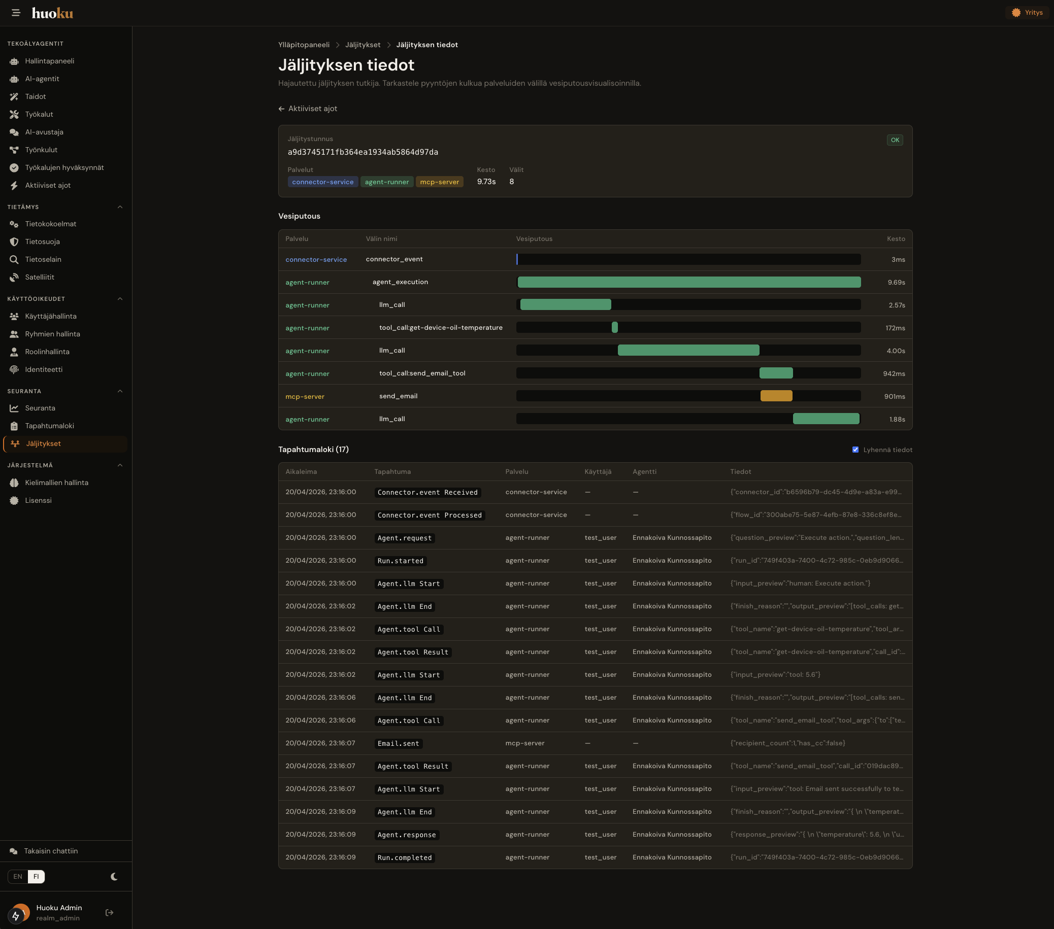Switch language to FI
This screenshot has width=1054, height=929.
[36, 876]
